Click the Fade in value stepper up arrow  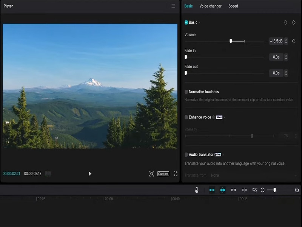pos(286,56)
